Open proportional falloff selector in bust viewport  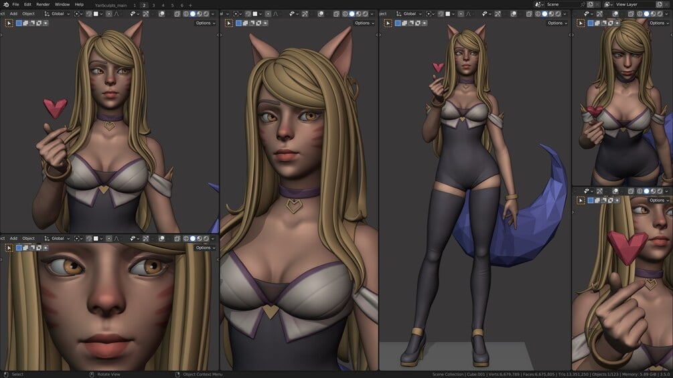pyautogui.click(x=117, y=13)
